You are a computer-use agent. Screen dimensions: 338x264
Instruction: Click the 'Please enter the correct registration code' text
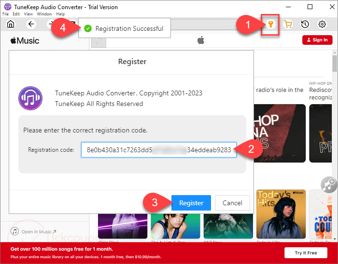coord(85,130)
